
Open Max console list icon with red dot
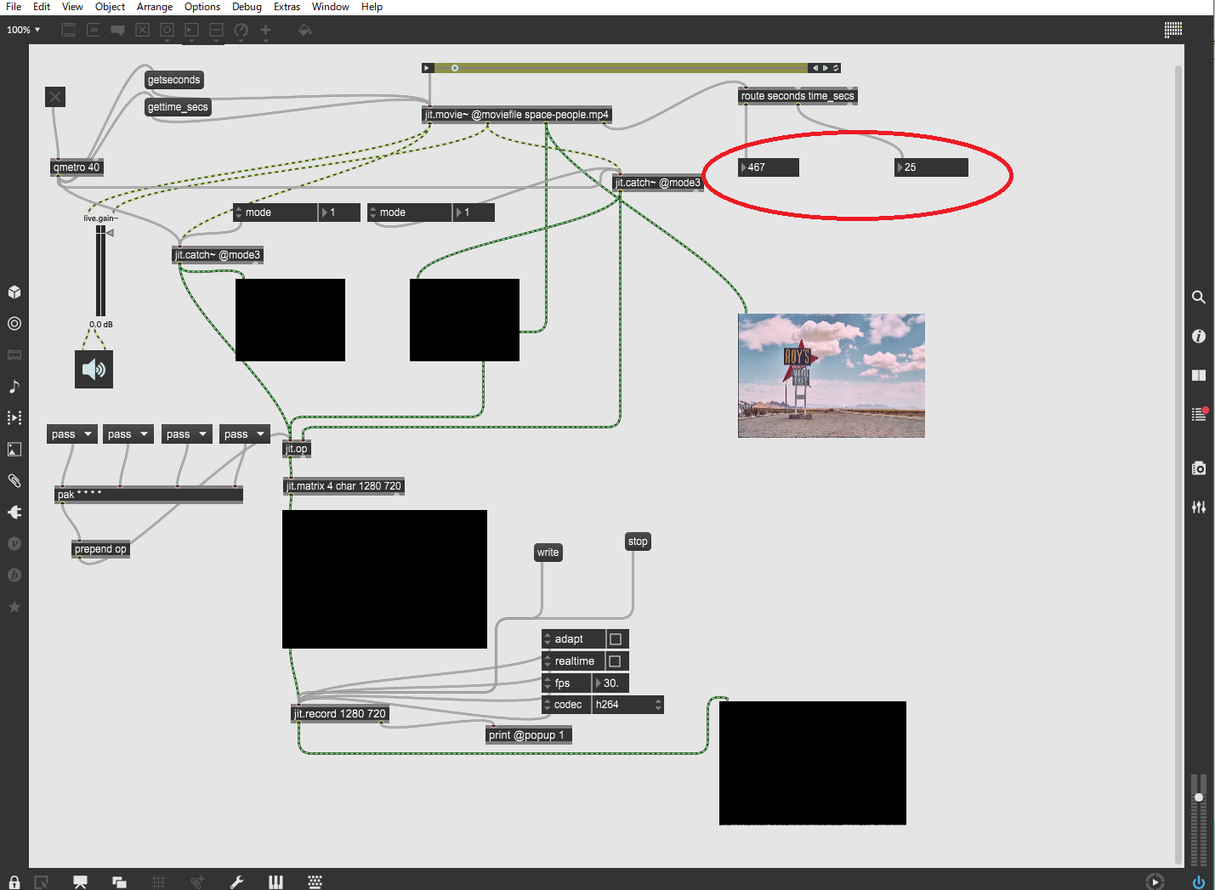coord(1198,415)
